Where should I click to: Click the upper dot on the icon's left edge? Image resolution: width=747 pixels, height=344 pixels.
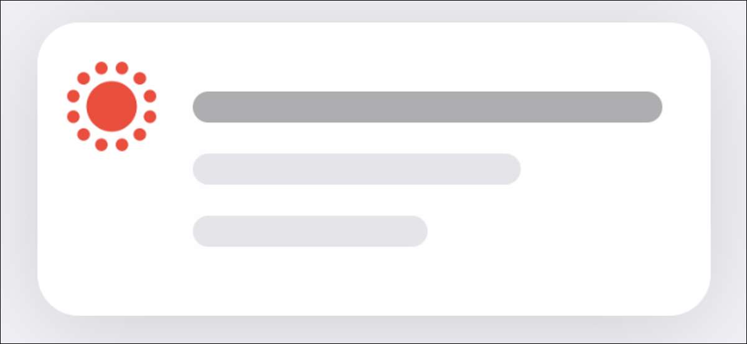point(73,96)
